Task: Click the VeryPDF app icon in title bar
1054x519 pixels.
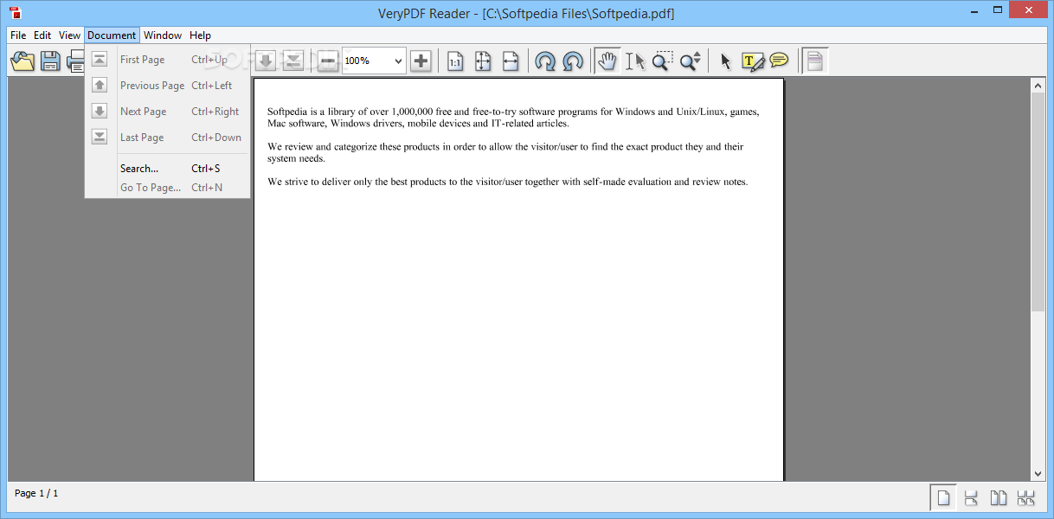Action: (x=16, y=13)
